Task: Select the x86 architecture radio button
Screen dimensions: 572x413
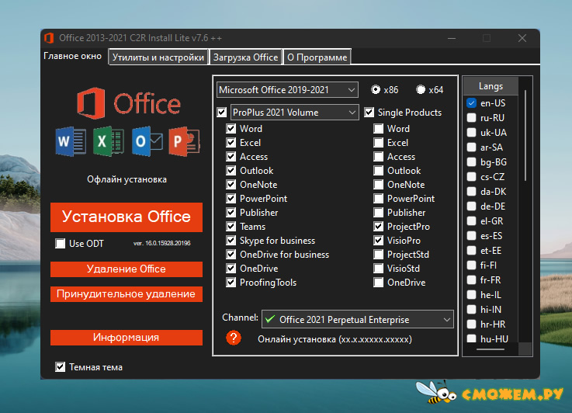Action: [376, 89]
